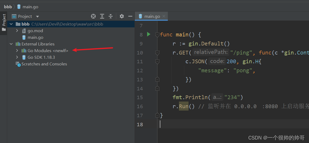Image resolution: width=309 pixels, height=143 pixels.
Task: Hide the Project panel with minus icon
Action: [x=130, y=16]
